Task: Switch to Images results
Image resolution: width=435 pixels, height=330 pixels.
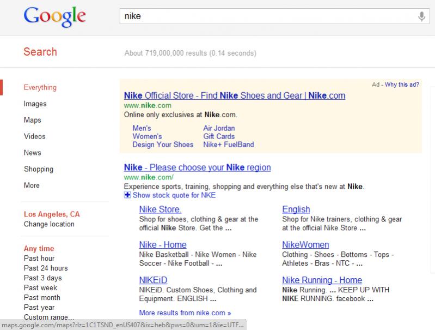Action: point(35,104)
